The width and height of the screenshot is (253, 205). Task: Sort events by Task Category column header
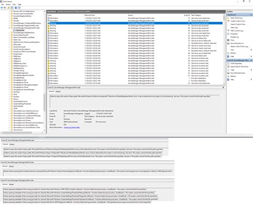196,15
